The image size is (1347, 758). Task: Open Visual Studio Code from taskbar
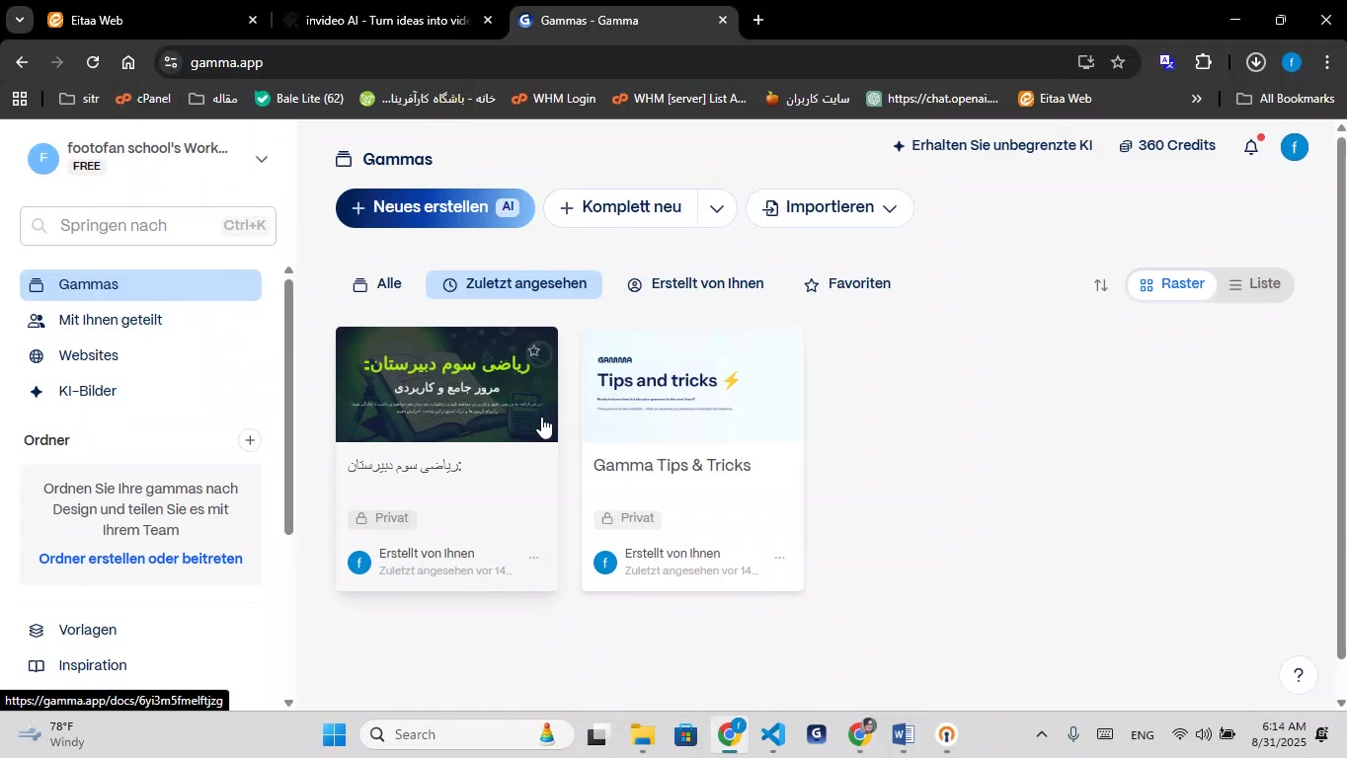coord(773,734)
